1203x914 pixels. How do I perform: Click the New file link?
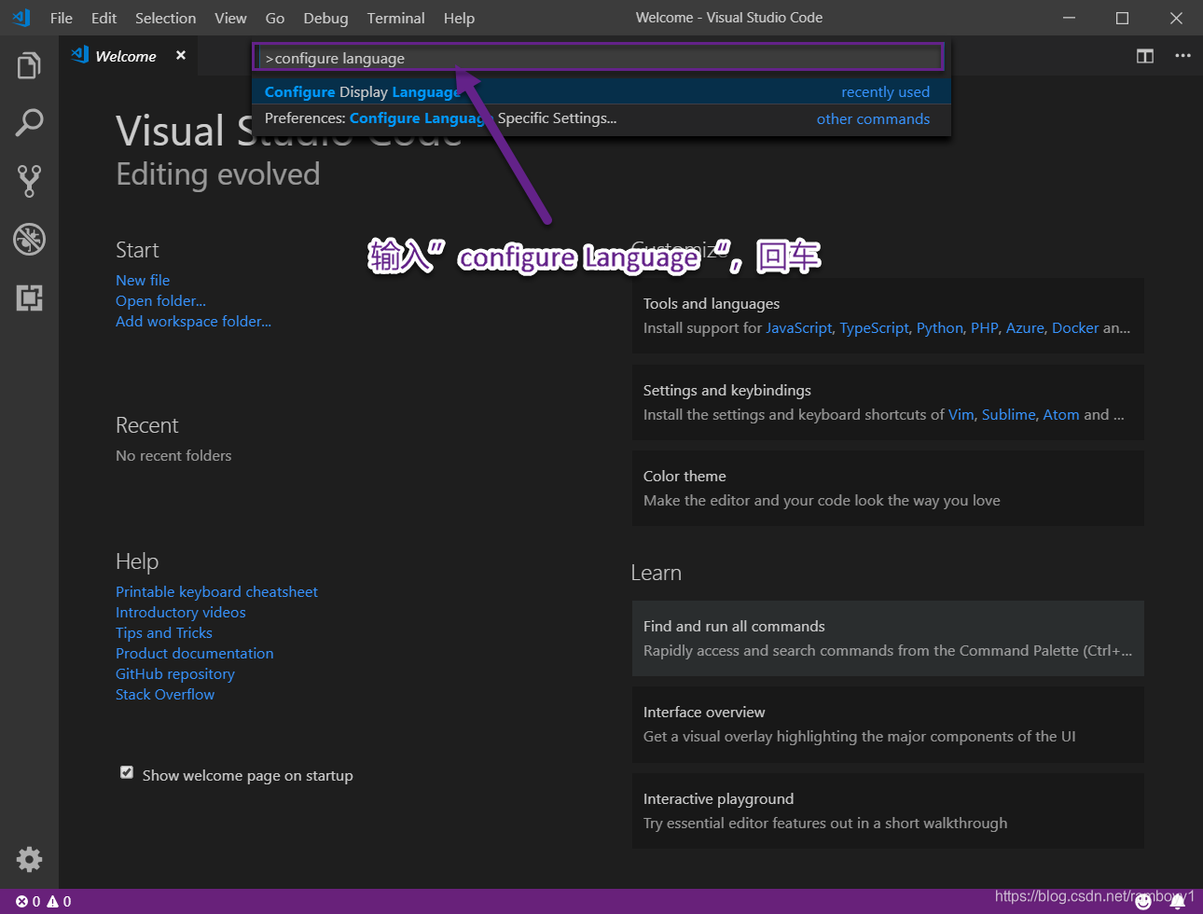[143, 280]
